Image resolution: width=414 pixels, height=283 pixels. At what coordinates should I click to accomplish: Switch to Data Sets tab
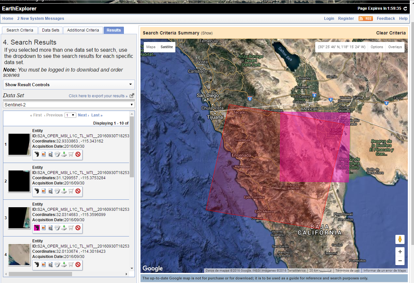(51, 30)
